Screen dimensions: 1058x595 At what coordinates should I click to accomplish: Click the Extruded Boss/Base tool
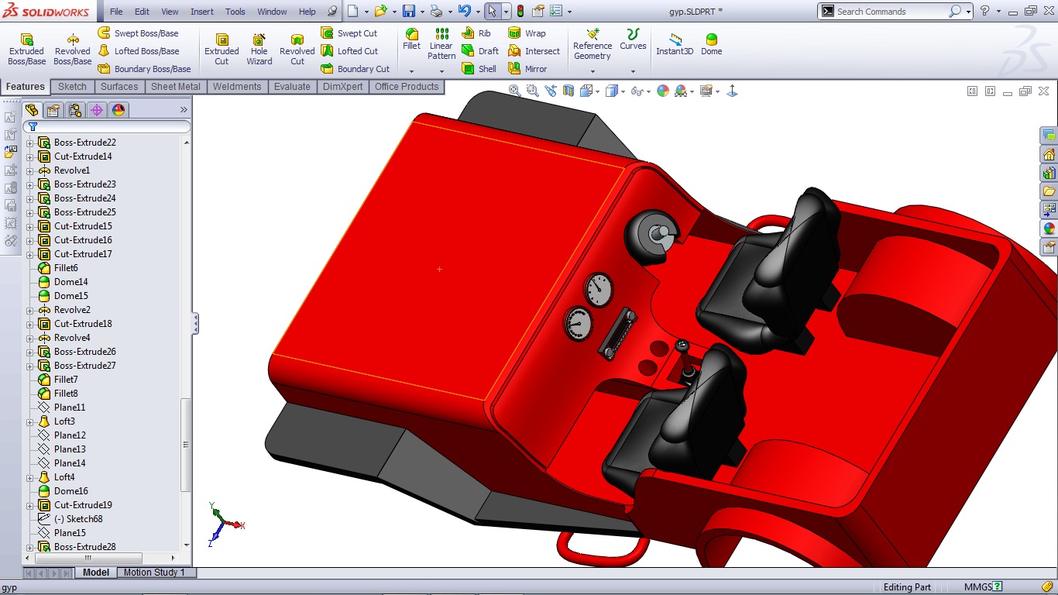tap(26, 50)
